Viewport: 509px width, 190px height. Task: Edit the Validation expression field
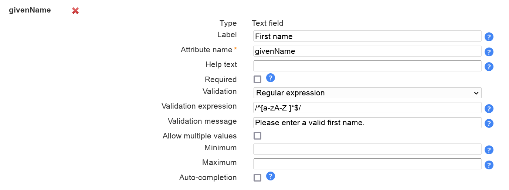pos(367,108)
